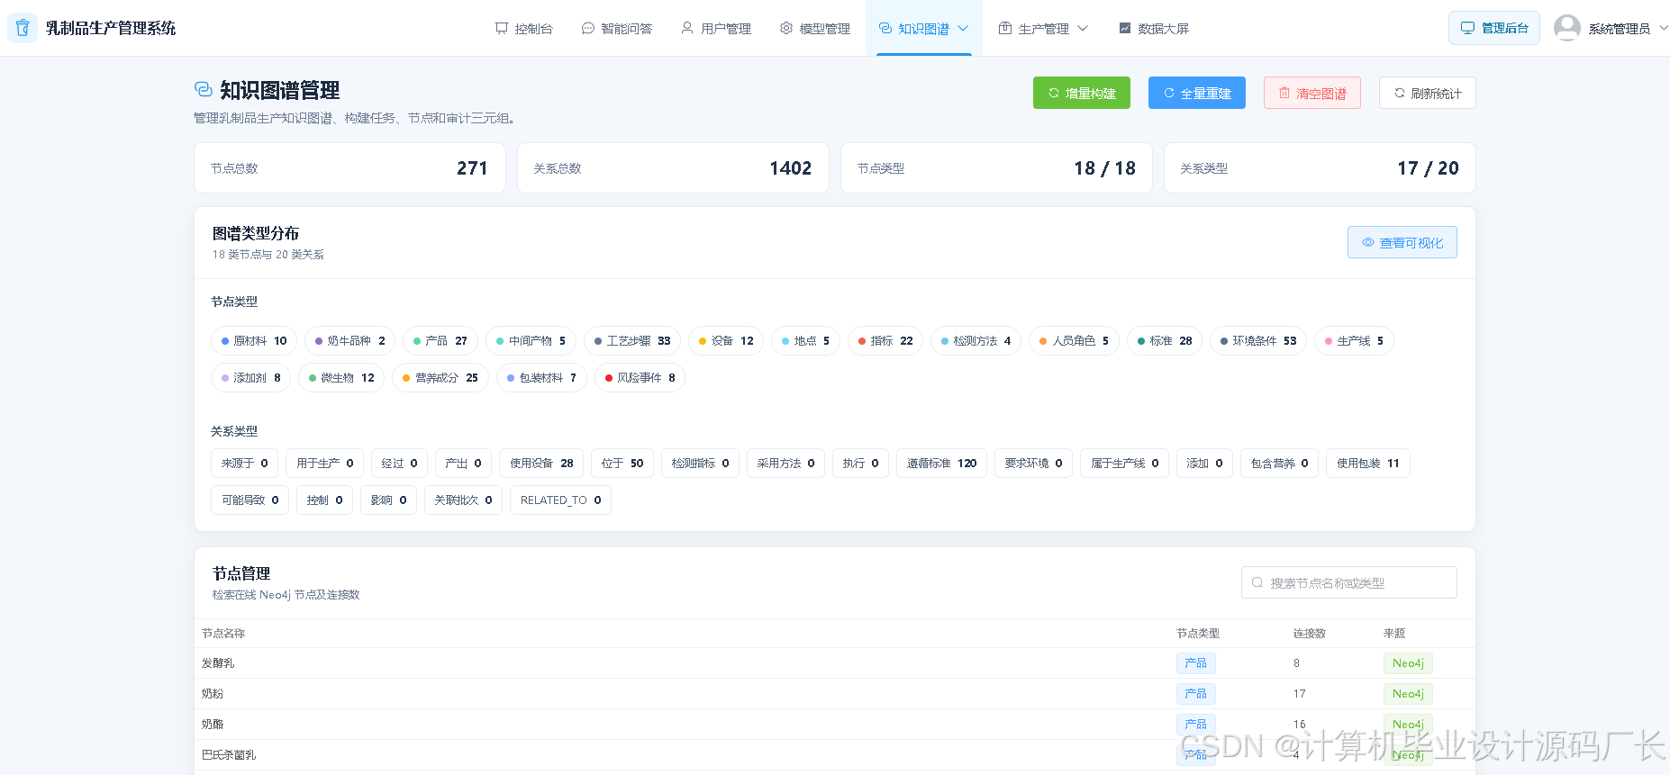Click the 连接数 column header
This screenshot has width=1670, height=775.
click(1310, 634)
